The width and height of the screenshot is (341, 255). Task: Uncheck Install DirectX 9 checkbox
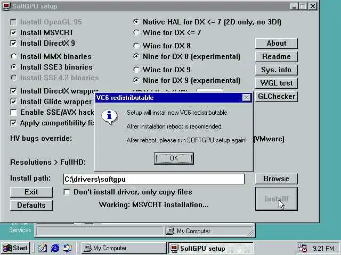(x=13, y=43)
